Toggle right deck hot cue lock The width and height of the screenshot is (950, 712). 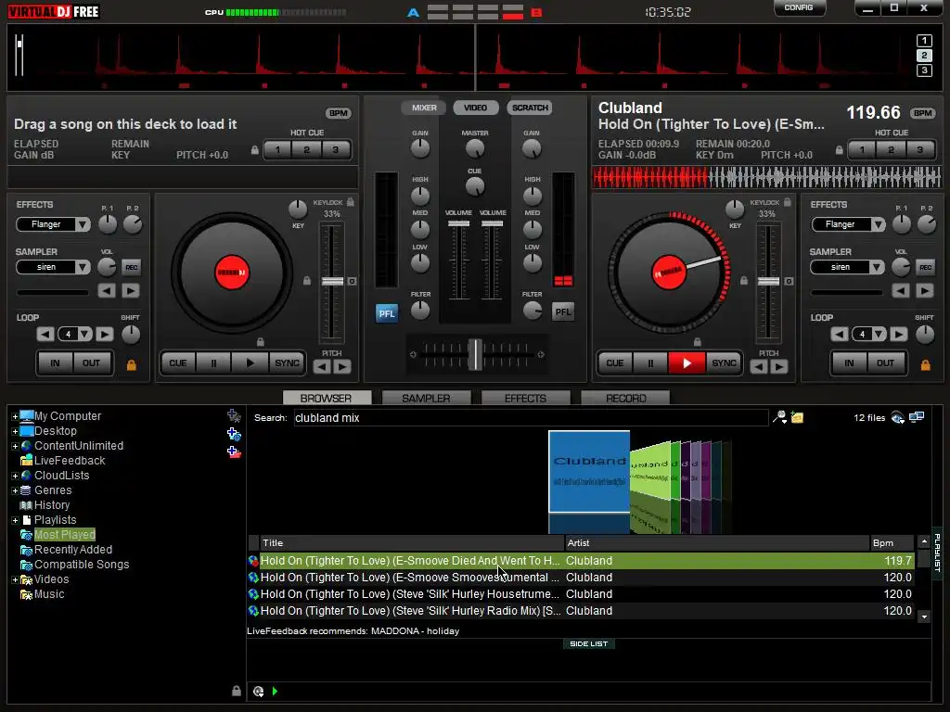839,150
